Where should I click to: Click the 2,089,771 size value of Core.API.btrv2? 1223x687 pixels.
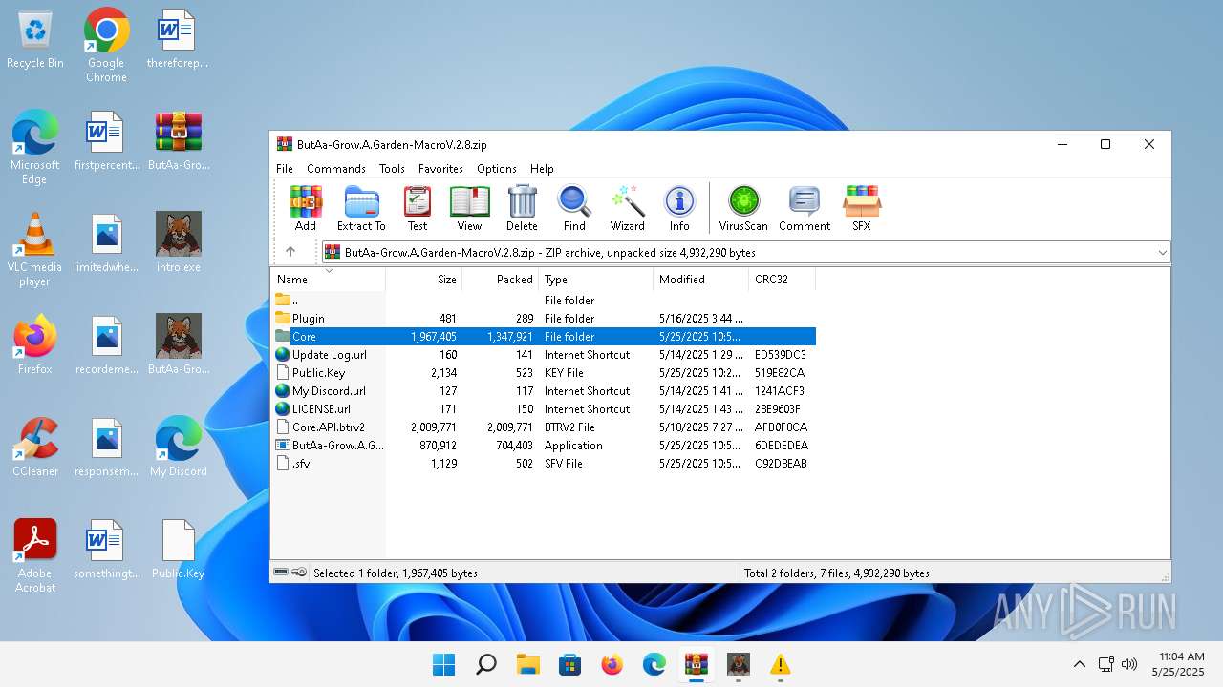(x=434, y=427)
